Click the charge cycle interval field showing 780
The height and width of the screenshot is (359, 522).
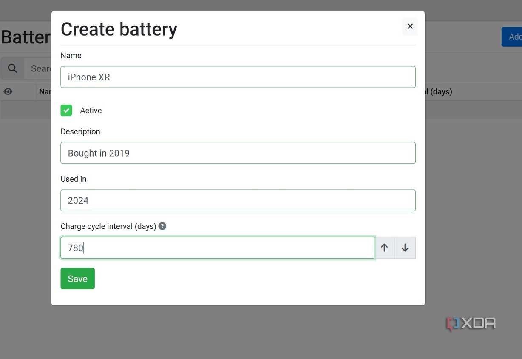pos(217,248)
